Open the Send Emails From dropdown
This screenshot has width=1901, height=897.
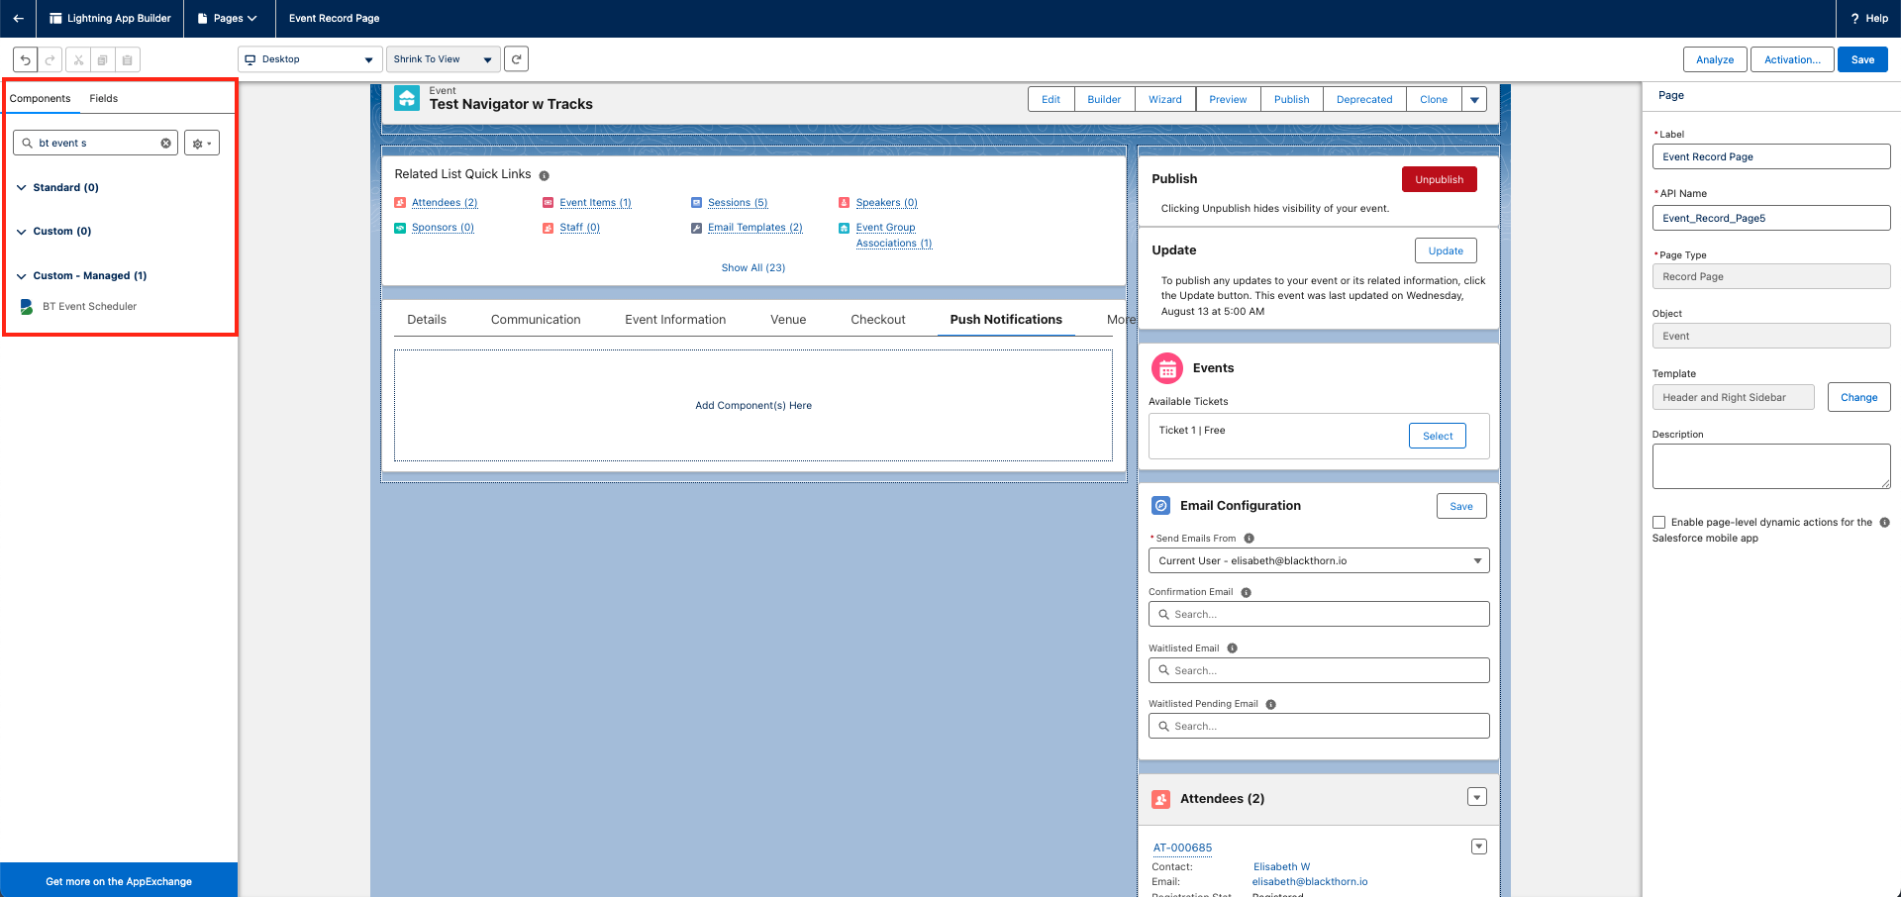tap(1319, 560)
